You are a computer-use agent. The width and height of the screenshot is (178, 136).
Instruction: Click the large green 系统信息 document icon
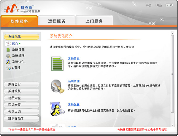[57, 64]
